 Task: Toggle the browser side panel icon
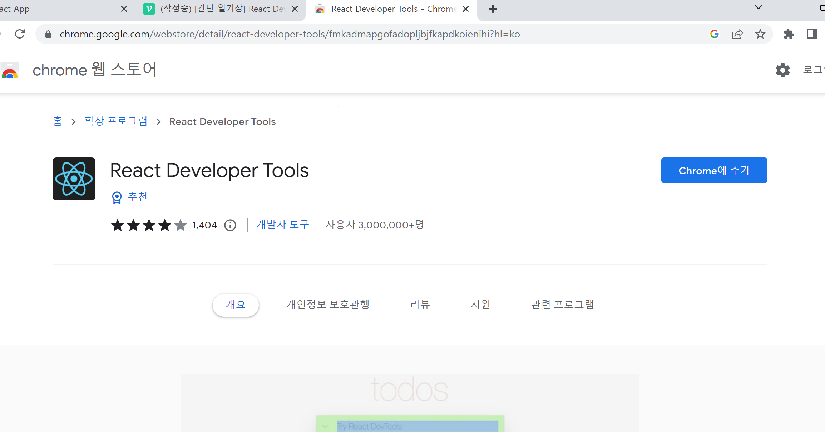click(811, 34)
